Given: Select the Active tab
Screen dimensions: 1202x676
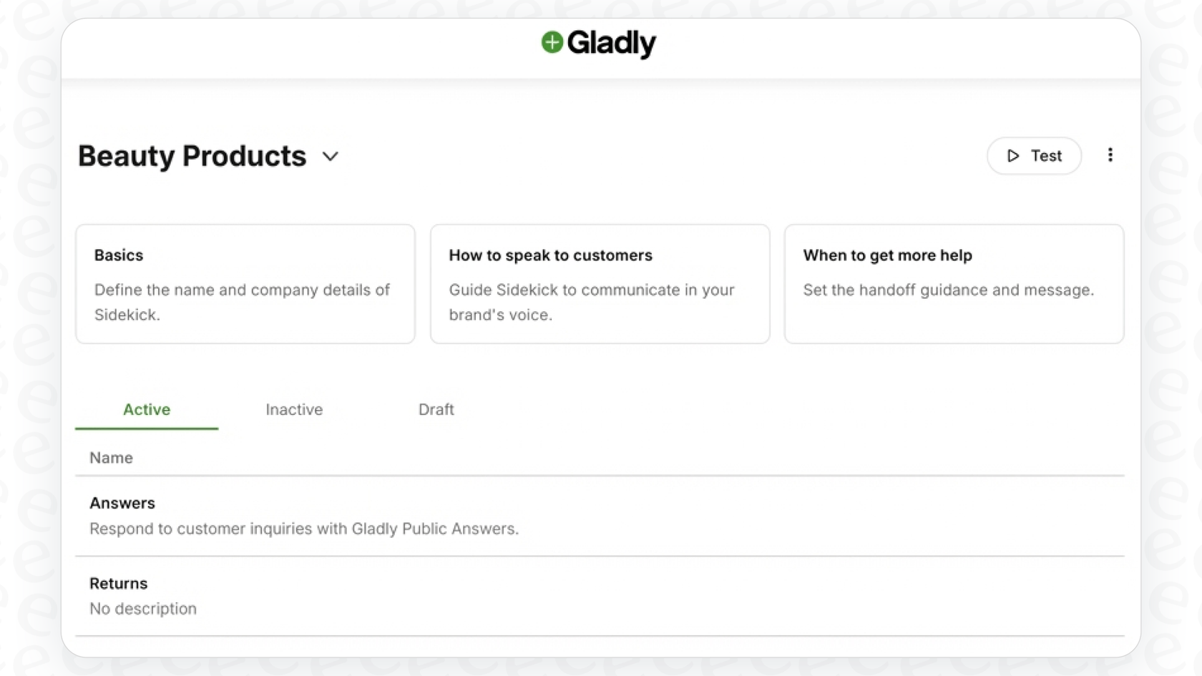Looking at the screenshot, I should [x=146, y=409].
